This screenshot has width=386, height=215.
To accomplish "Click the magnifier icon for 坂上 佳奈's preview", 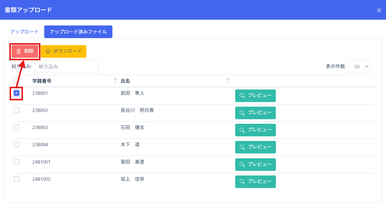I will [x=242, y=182].
